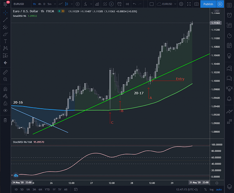Screen dimensions: 234x193
Task: Expand indicators favorites dropdown arrow
Action: [91, 4]
